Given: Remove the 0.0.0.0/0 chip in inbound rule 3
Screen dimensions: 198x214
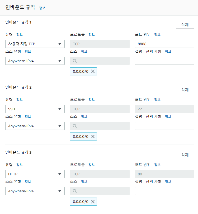Looking at the screenshot, I should 93,202.
